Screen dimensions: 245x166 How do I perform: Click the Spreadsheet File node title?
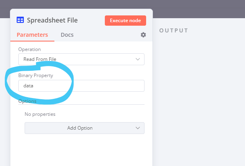52,20
